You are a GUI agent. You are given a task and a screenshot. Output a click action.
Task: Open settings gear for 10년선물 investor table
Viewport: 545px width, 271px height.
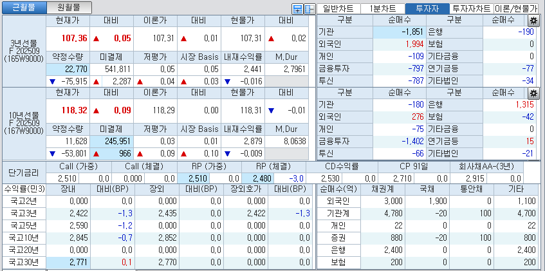click(533, 93)
